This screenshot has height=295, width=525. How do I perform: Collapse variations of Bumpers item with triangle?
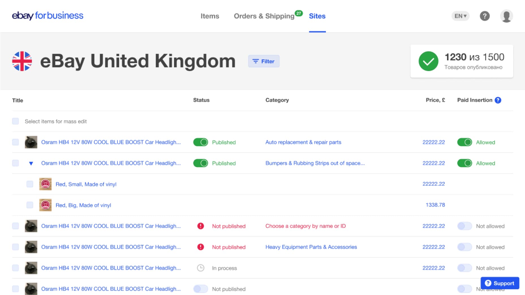click(31, 163)
